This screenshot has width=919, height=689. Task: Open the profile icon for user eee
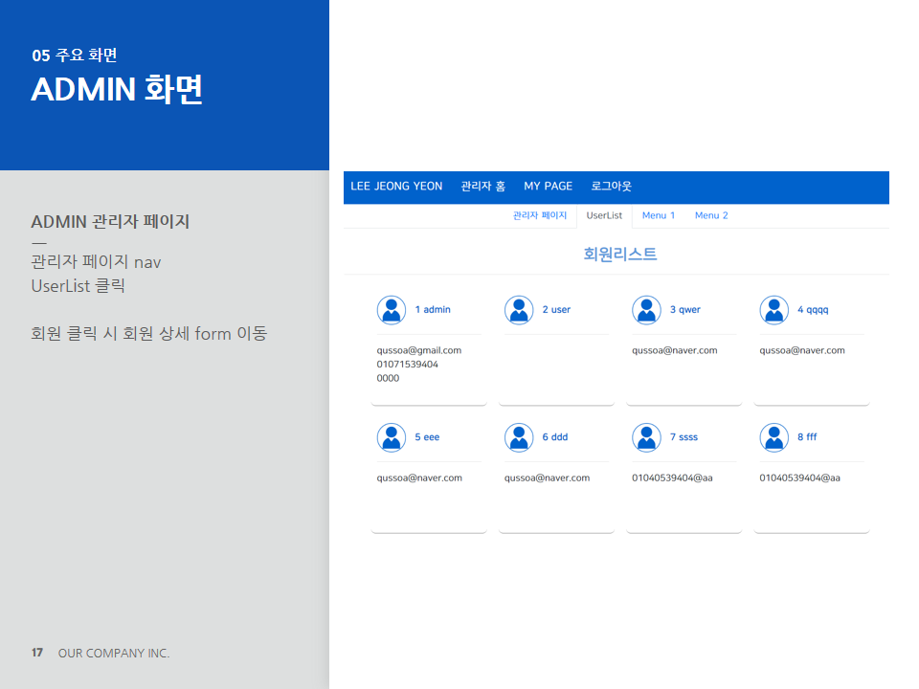391,437
